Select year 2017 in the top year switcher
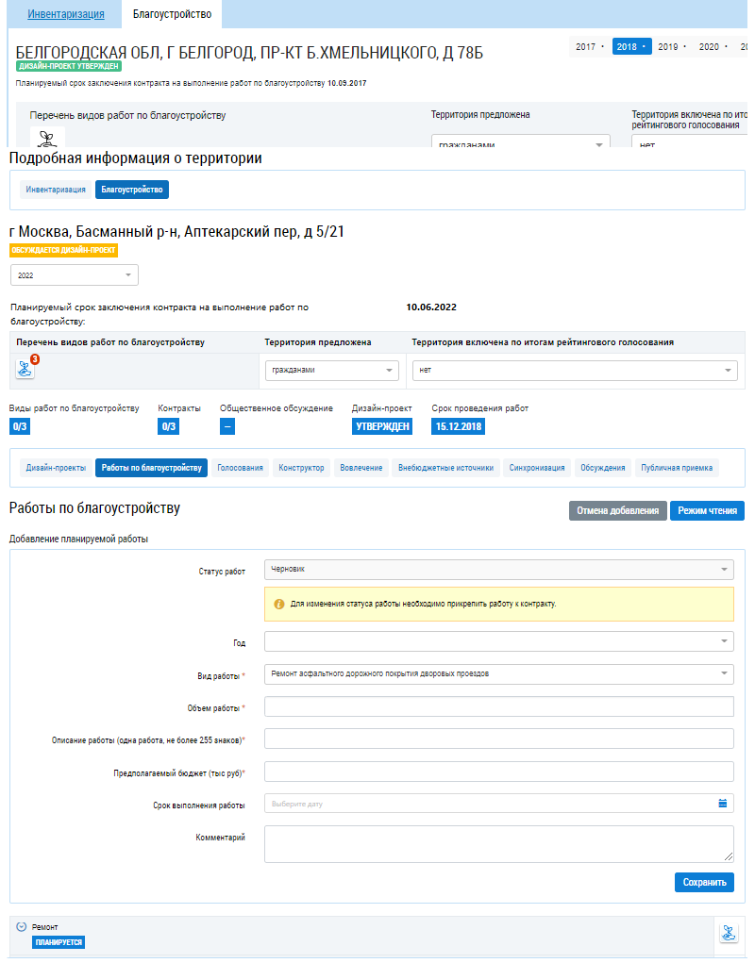755x963 pixels. point(588,46)
